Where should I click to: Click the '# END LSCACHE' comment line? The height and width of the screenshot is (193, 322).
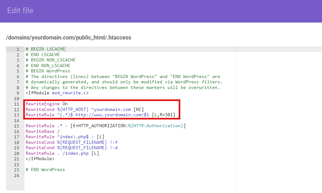[43, 55]
